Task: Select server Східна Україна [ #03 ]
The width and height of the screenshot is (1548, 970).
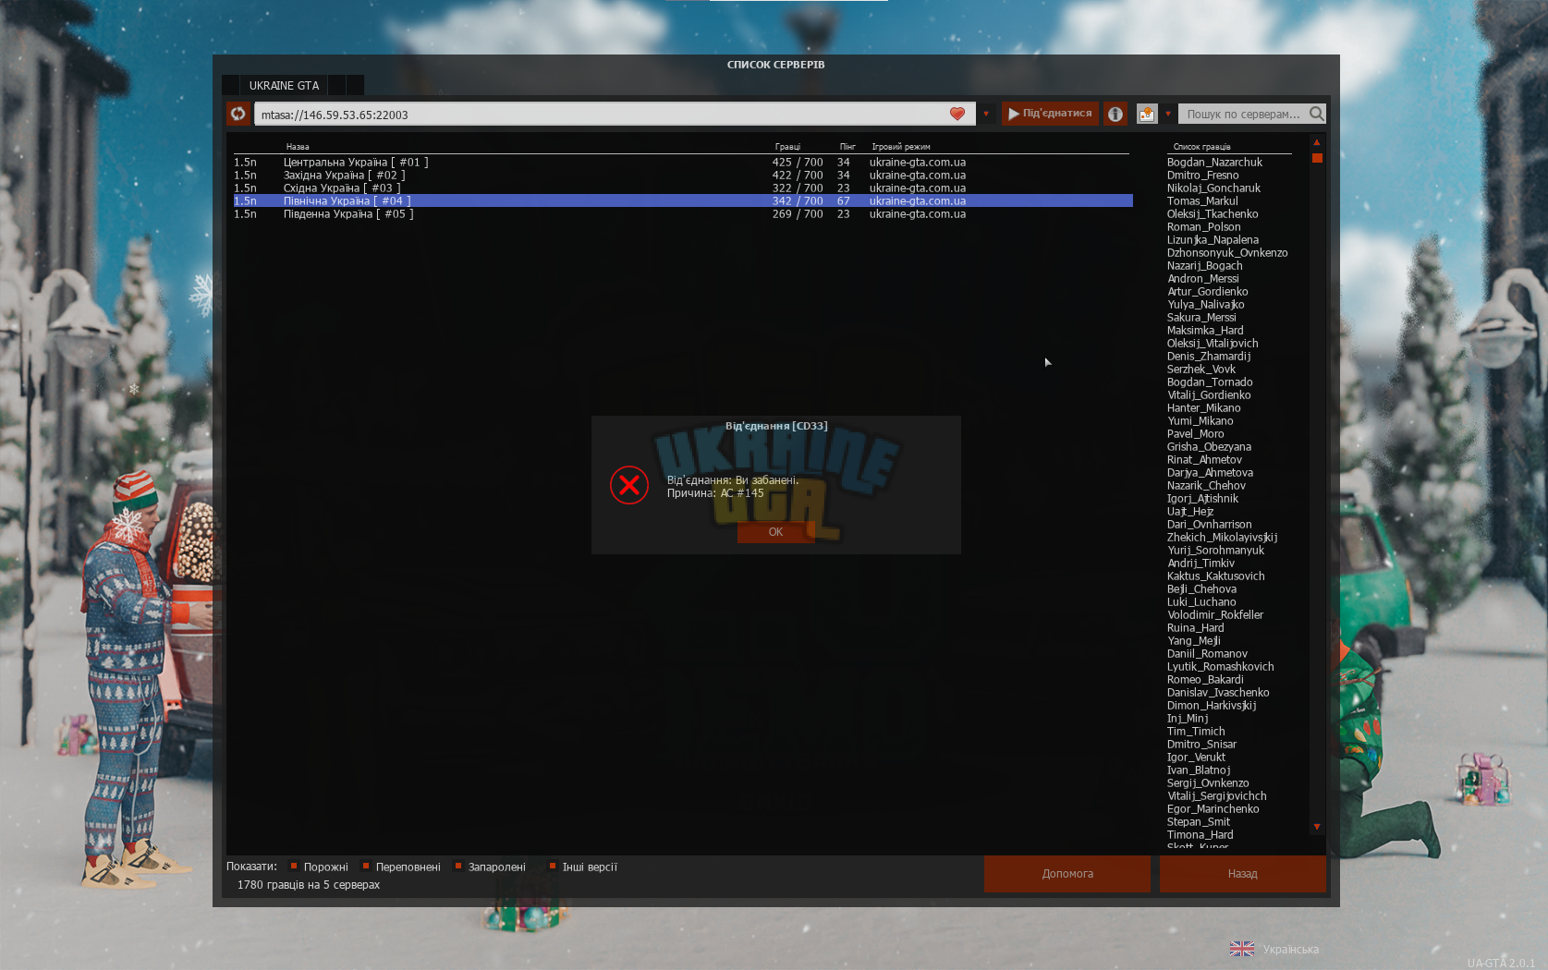Action: click(x=683, y=188)
